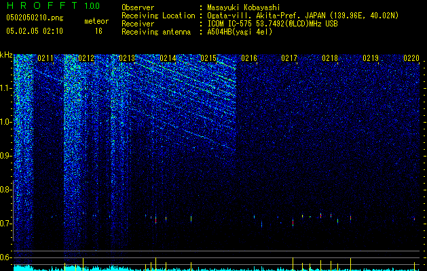Click the 1.1 kHz frequency axis label
The width and height of the screenshot is (427, 271).
point(5,88)
